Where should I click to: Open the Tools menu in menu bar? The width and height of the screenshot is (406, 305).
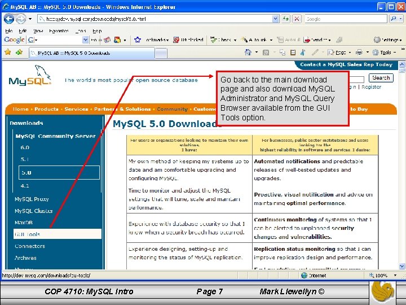click(81, 31)
